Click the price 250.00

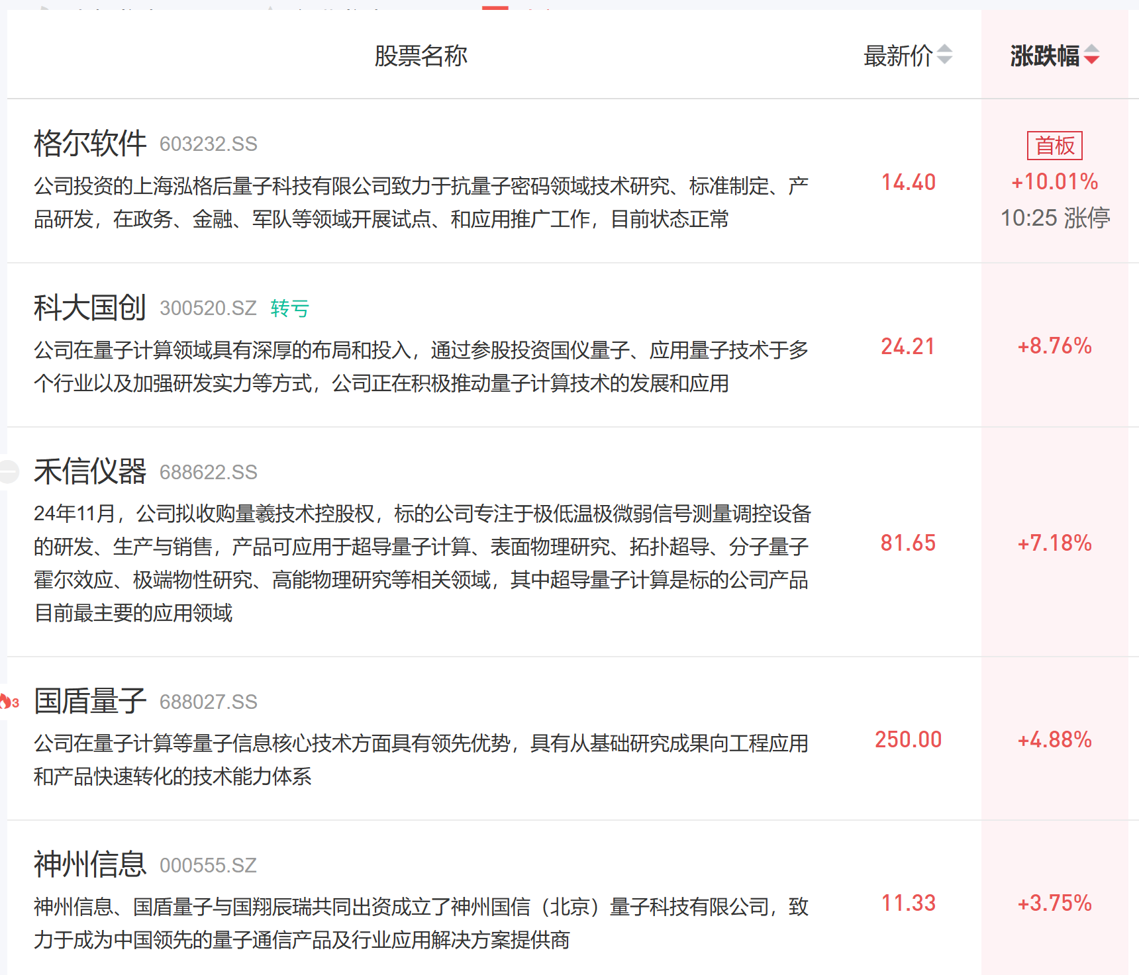click(x=909, y=739)
